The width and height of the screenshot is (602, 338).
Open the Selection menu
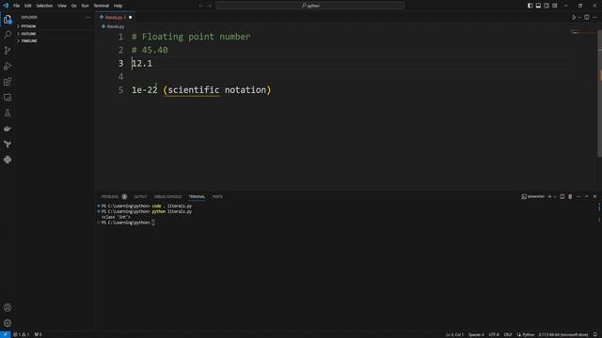(x=44, y=6)
